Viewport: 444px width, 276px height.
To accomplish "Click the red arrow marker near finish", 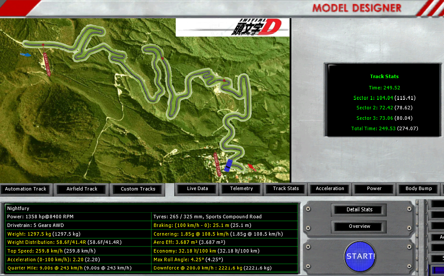I will pyautogui.click(x=252, y=168).
